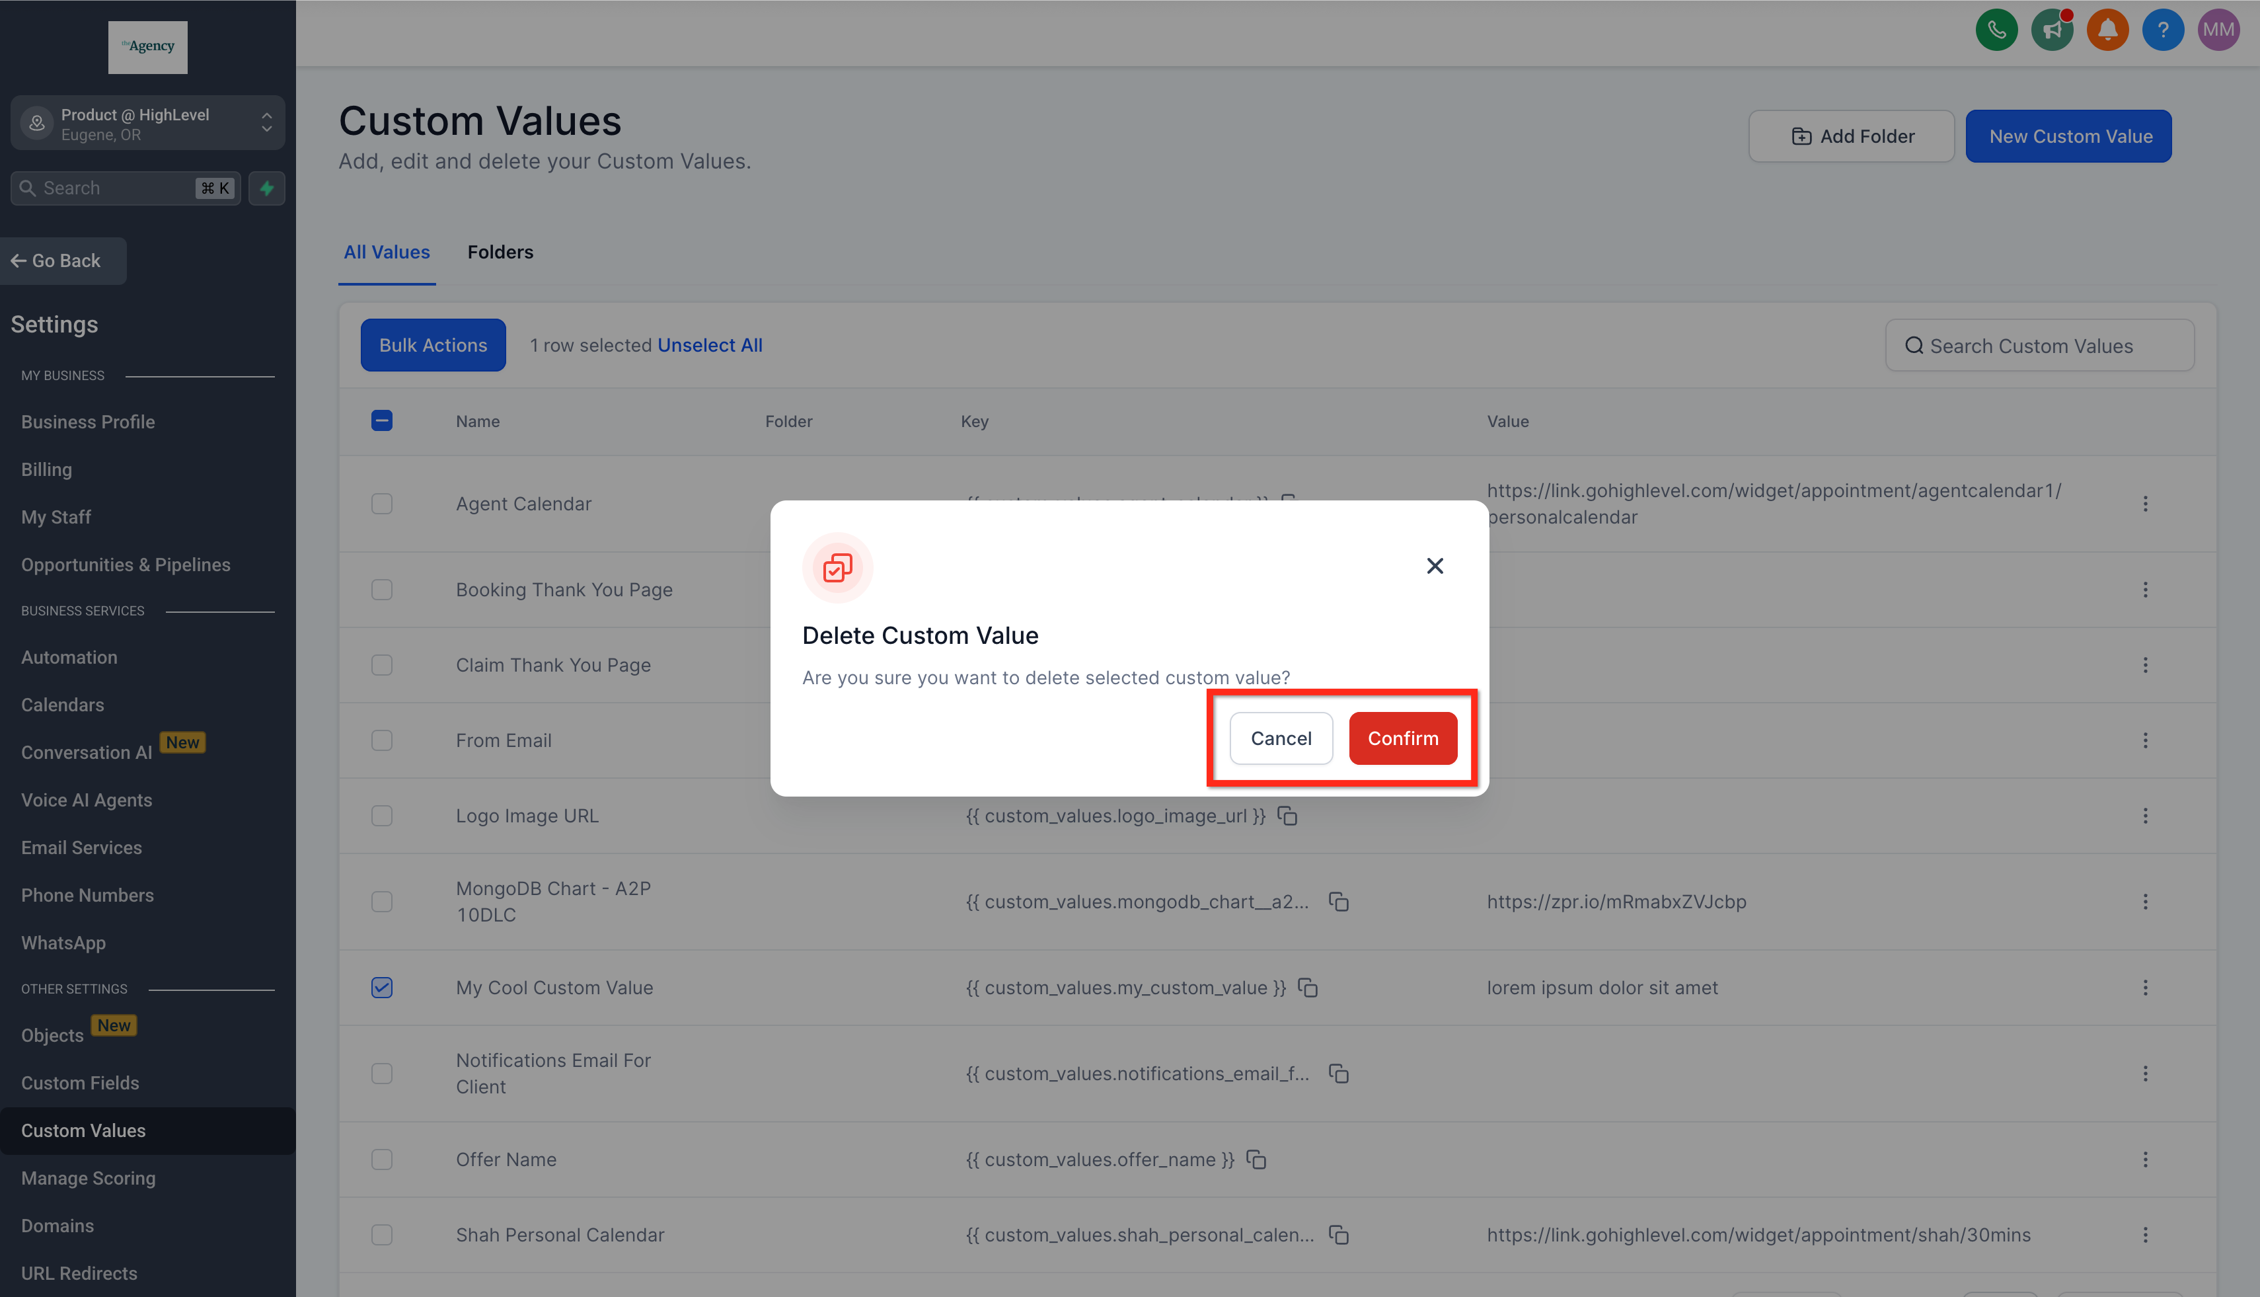2260x1297 pixels.
Task: Open Custom Fields in the settings sidebar
Action: coord(80,1082)
